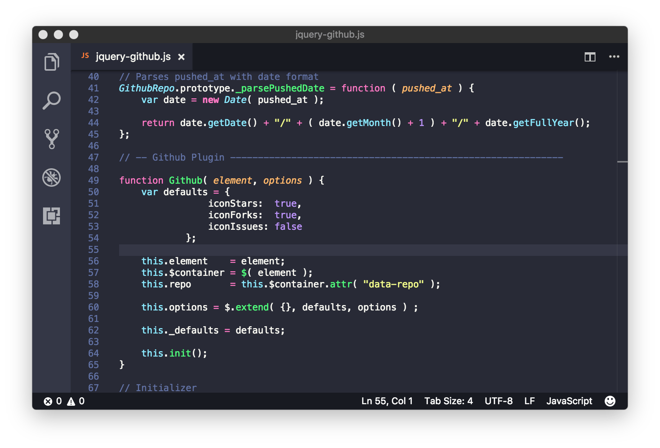Change line endings via LF indicator
Viewport: 660px width, 448px height.
coord(529,401)
